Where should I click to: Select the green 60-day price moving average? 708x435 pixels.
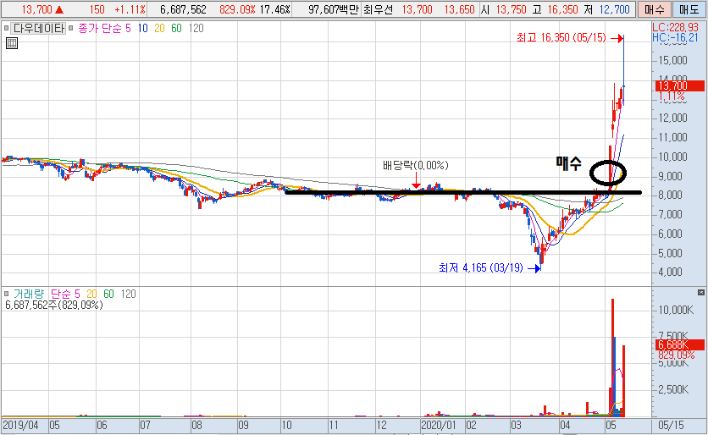[x=176, y=29]
